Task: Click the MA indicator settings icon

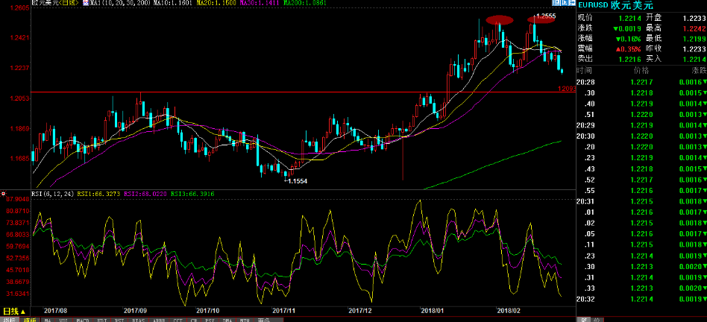Action: click(x=85, y=3)
